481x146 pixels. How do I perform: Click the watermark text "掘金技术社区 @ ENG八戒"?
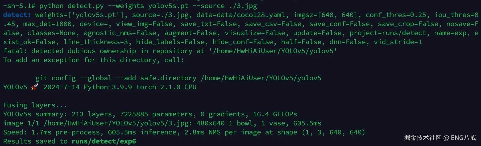click(x=440, y=138)
